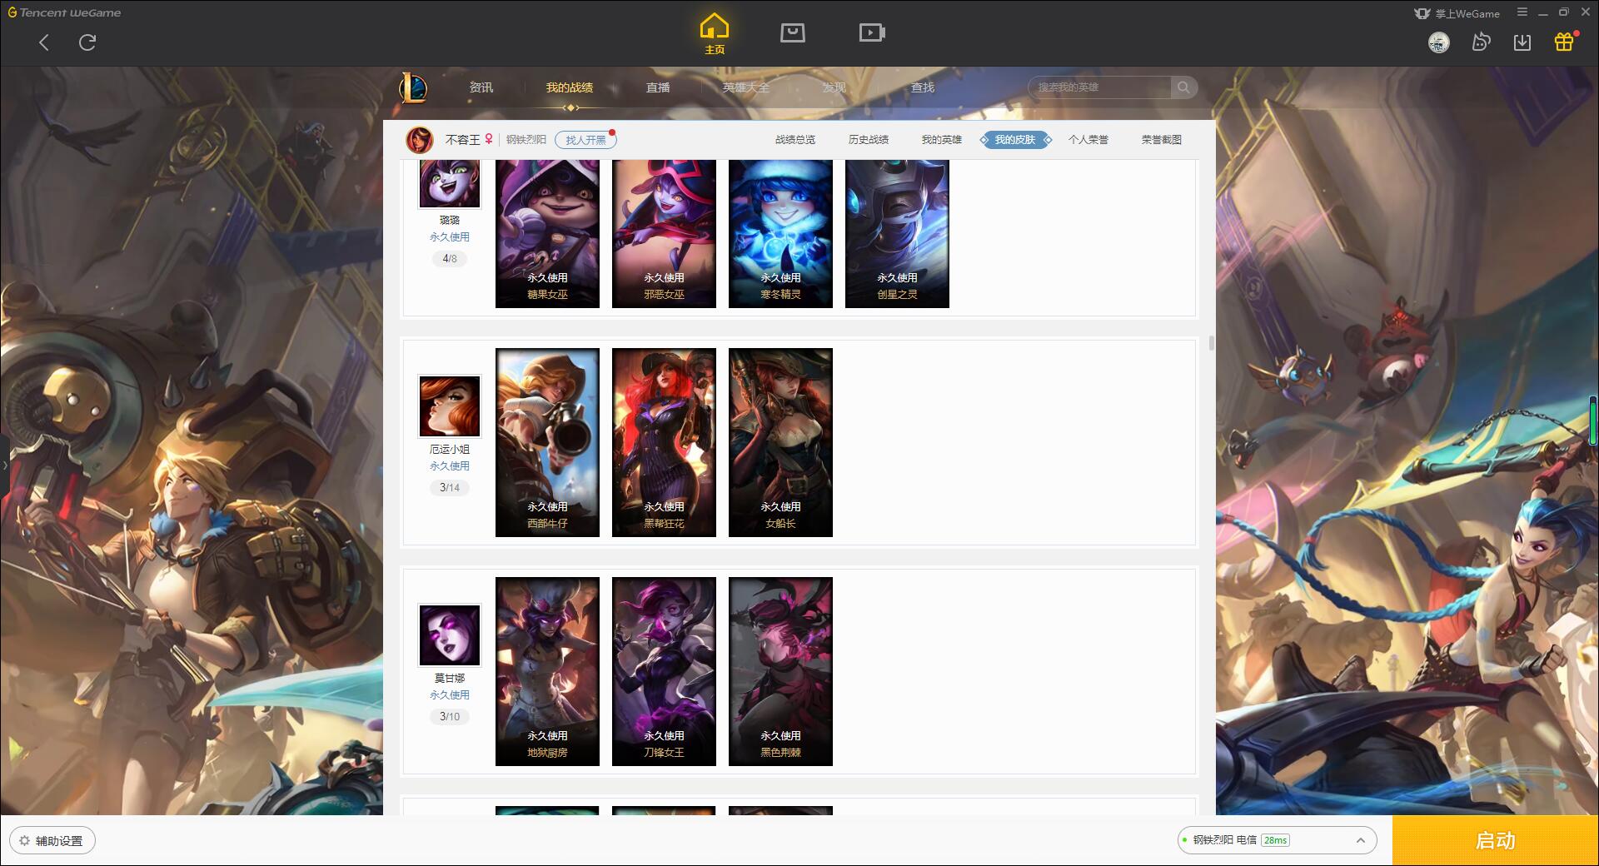The image size is (1599, 866).
Task: Switch to 查找 tab
Action: pyautogui.click(x=923, y=87)
